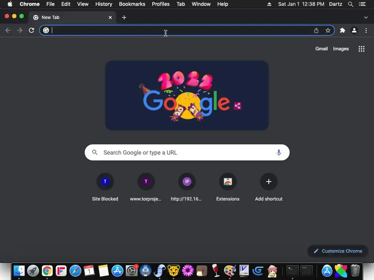
Task: Open the Bookmarks menu
Action: (x=132, y=4)
